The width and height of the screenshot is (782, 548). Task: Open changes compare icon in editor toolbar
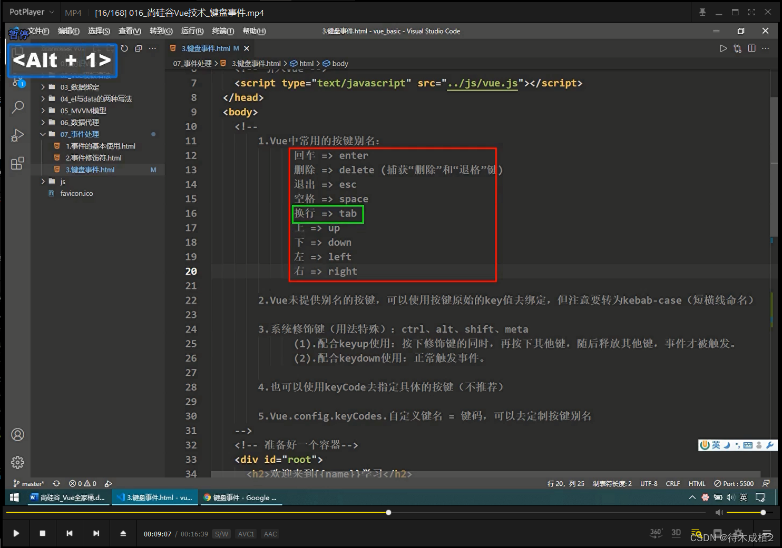(x=737, y=48)
